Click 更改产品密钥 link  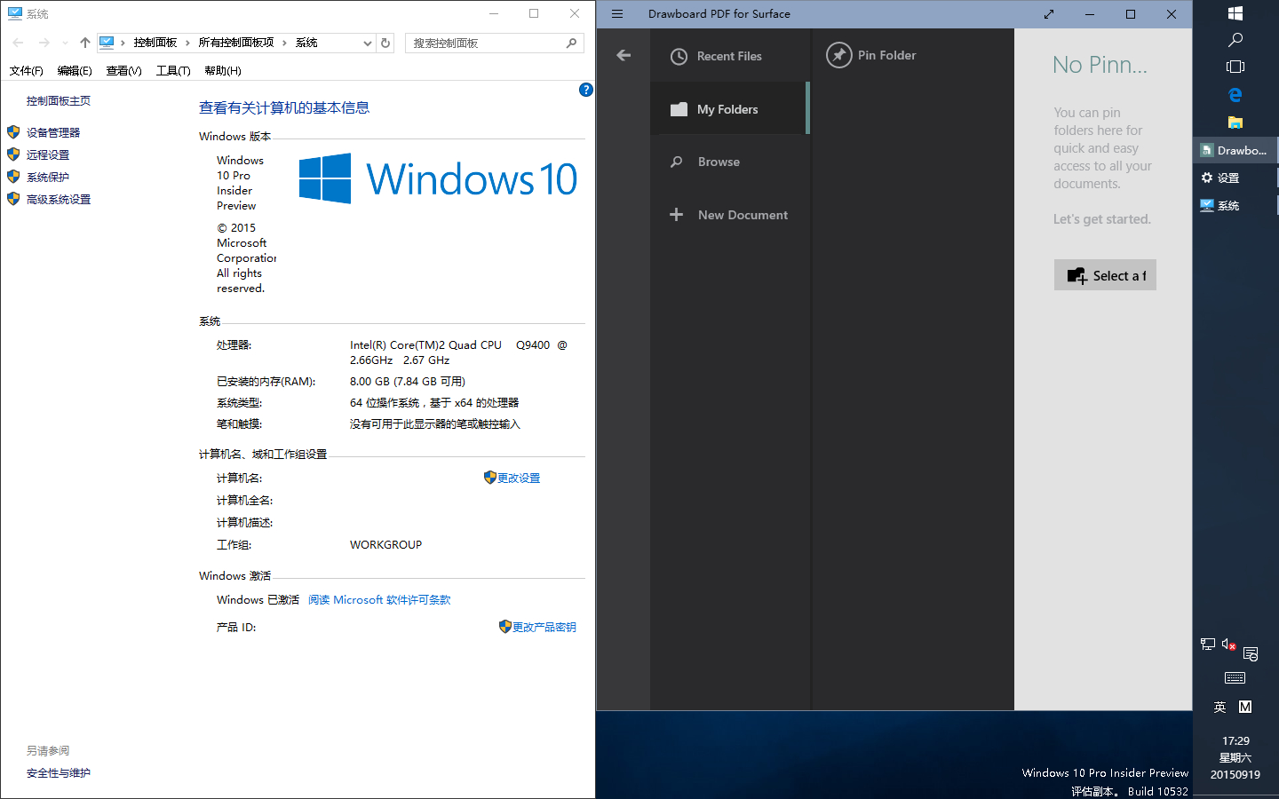tap(544, 627)
